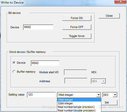Click the disabled HEX address format dropdown

[x=98, y=81]
